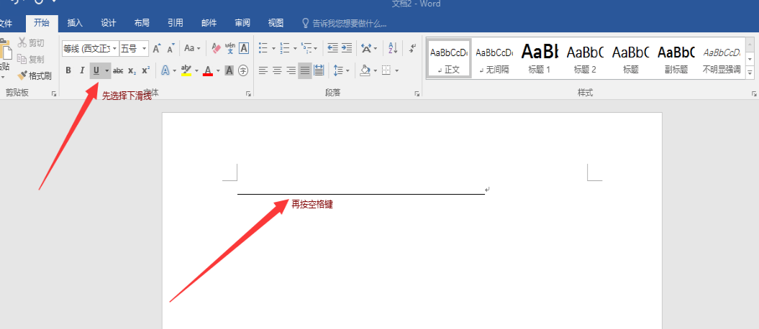
Task: Toggle strikethrough formatting
Action: pyautogui.click(x=118, y=71)
